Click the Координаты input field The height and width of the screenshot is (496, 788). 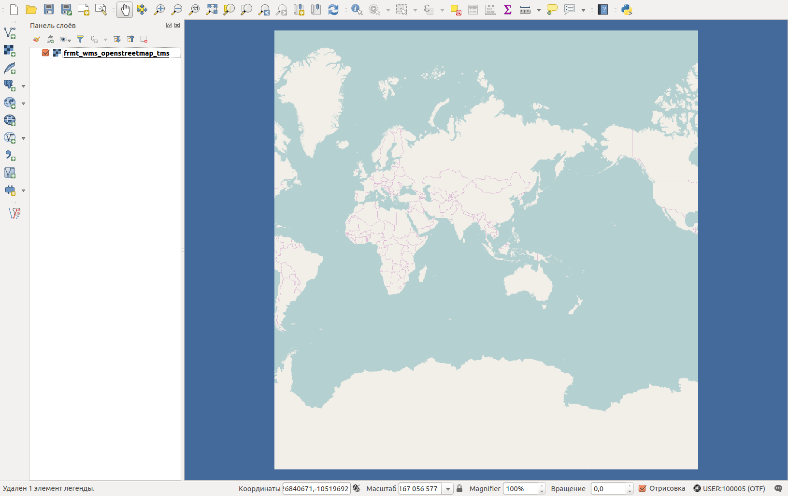point(316,488)
